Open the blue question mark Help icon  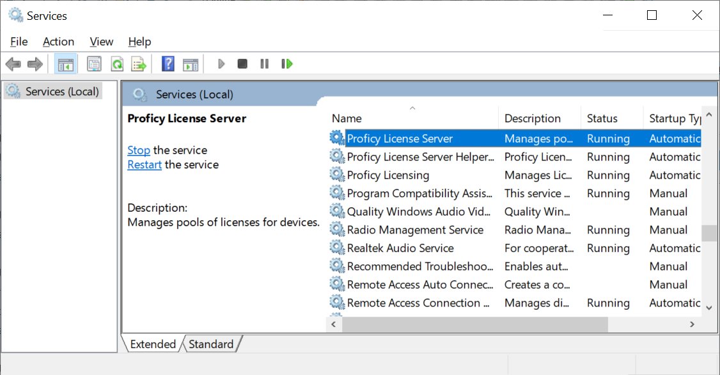168,64
